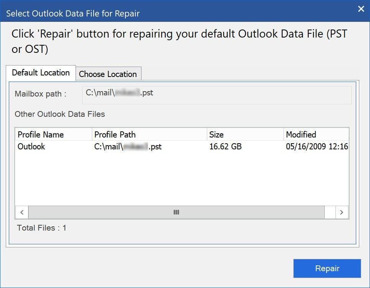
Task: Click the blue Repair button
Action: pyautogui.click(x=327, y=268)
